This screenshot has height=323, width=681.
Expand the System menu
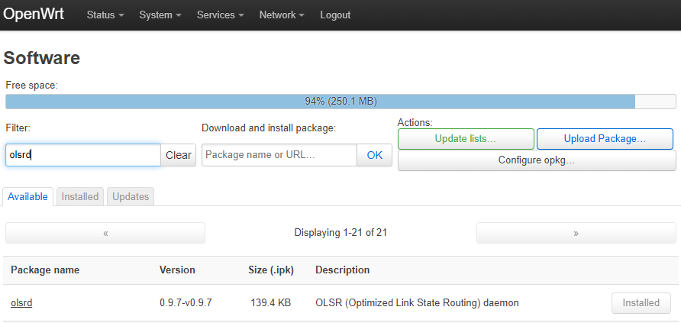[160, 15]
